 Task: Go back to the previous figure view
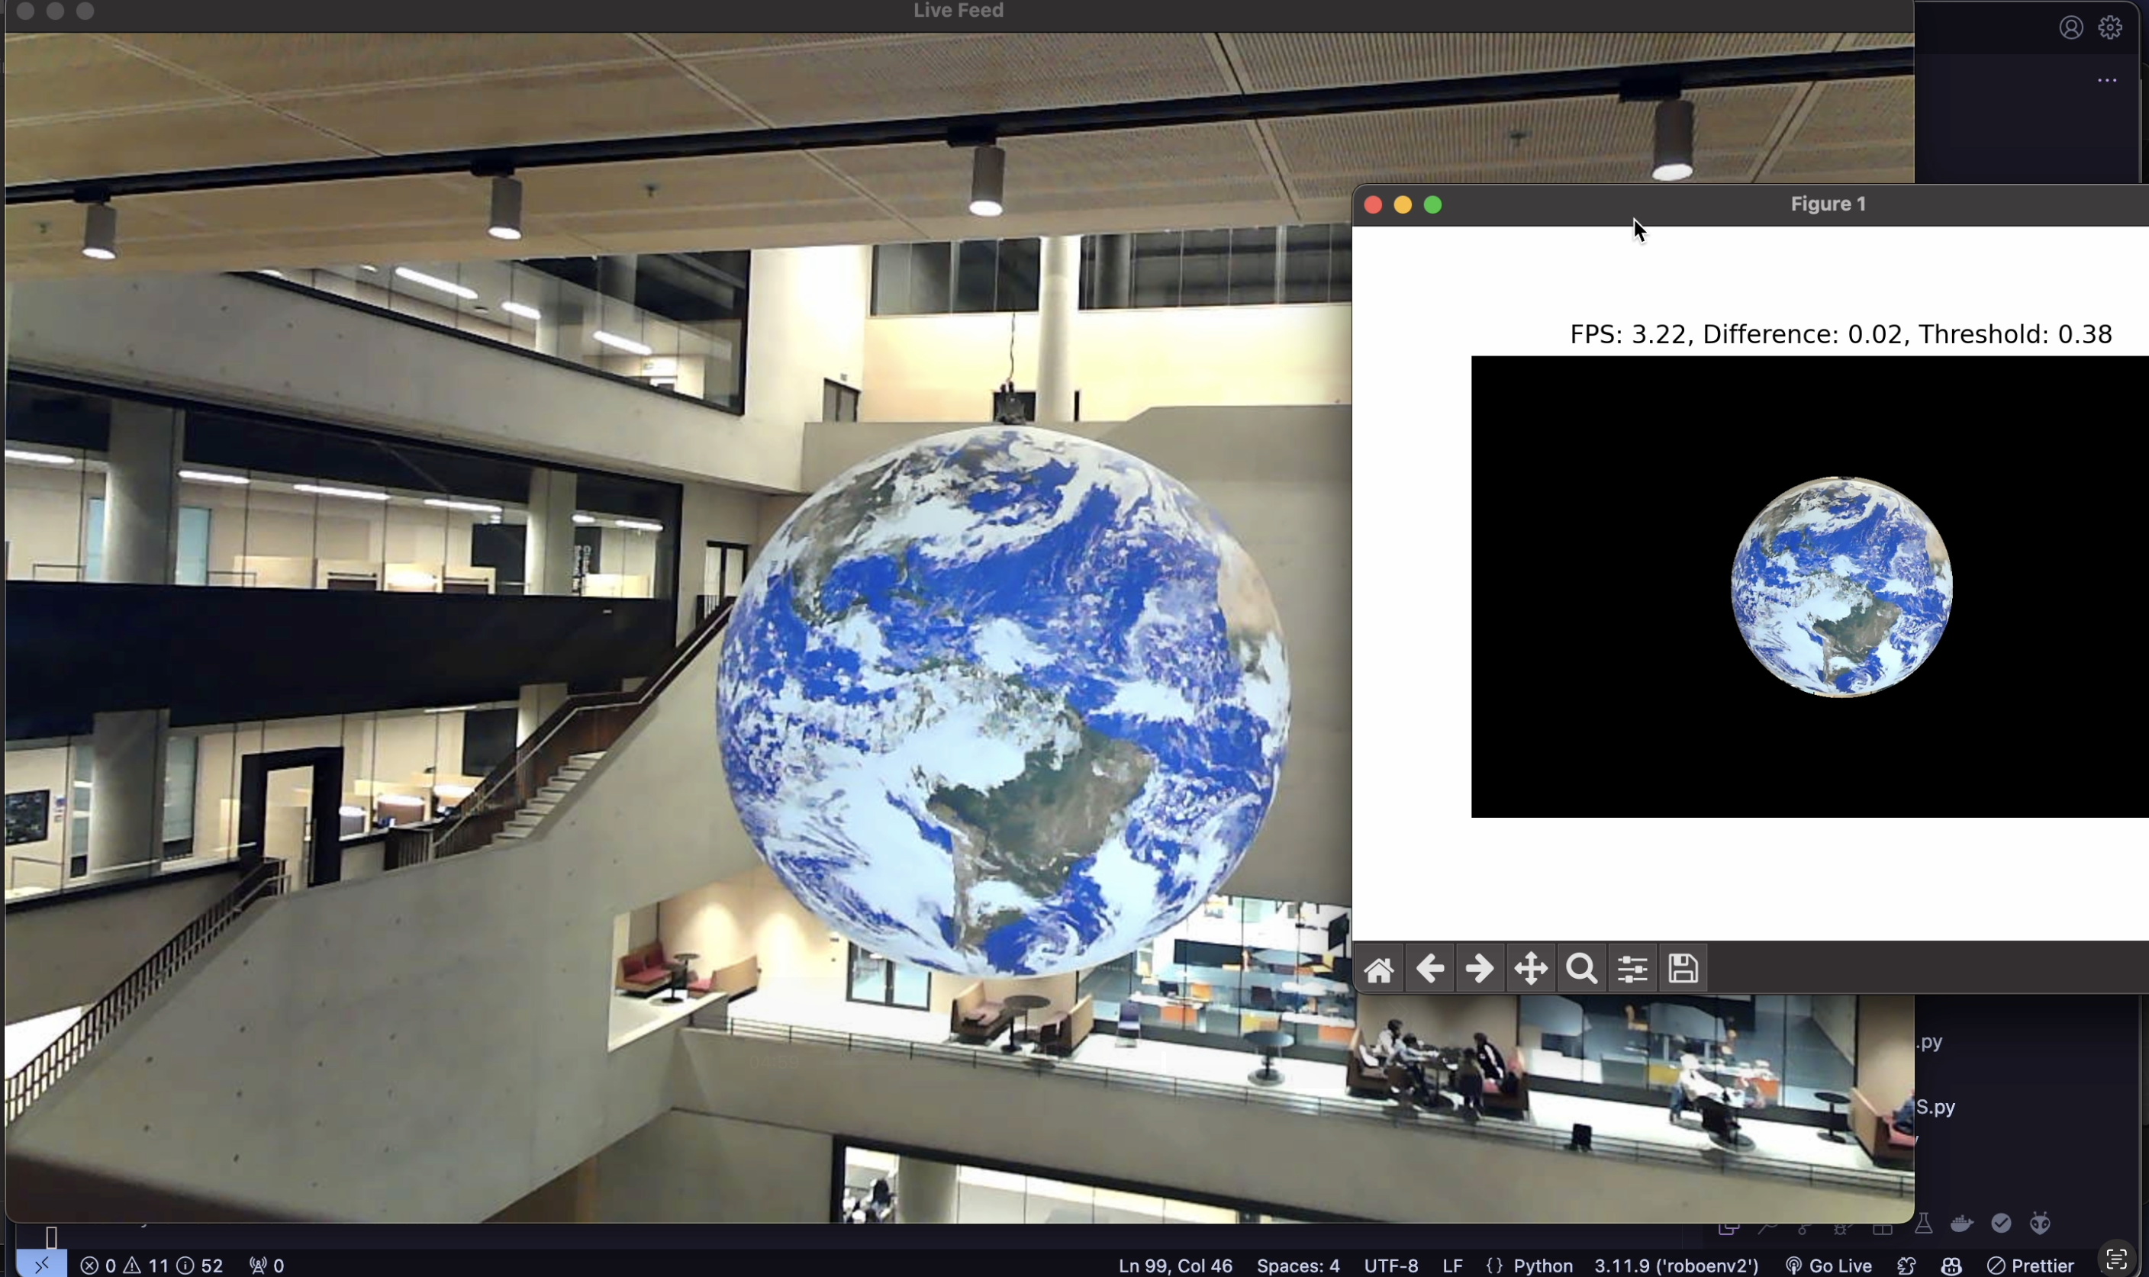(x=1429, y=969)
